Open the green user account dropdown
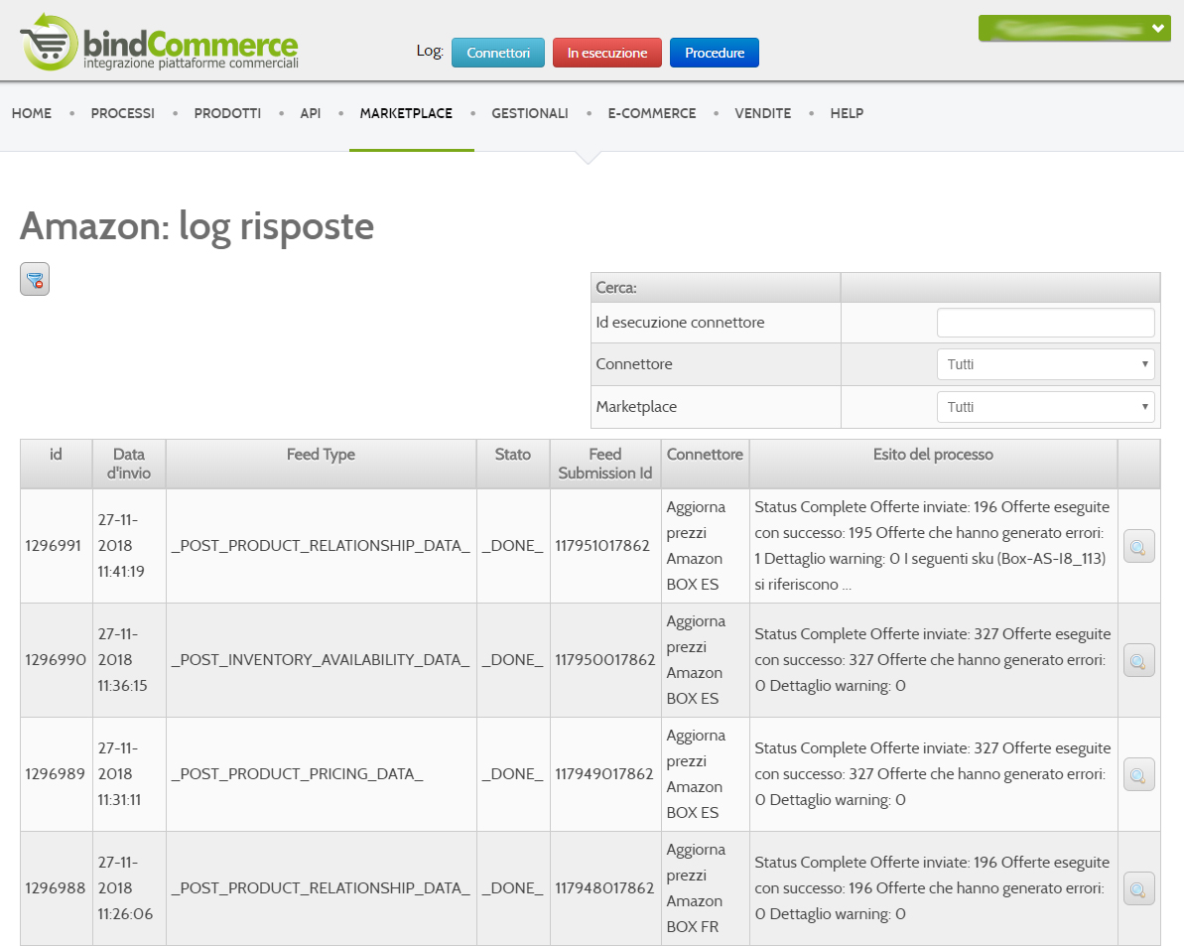Image resolution: width=1184 pixels, height=946 pixels. [x=1074, y=29]
